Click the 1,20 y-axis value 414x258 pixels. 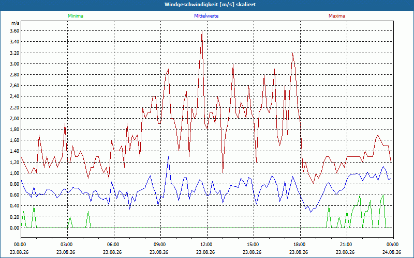pyautogui.click(x=15, y=162)
